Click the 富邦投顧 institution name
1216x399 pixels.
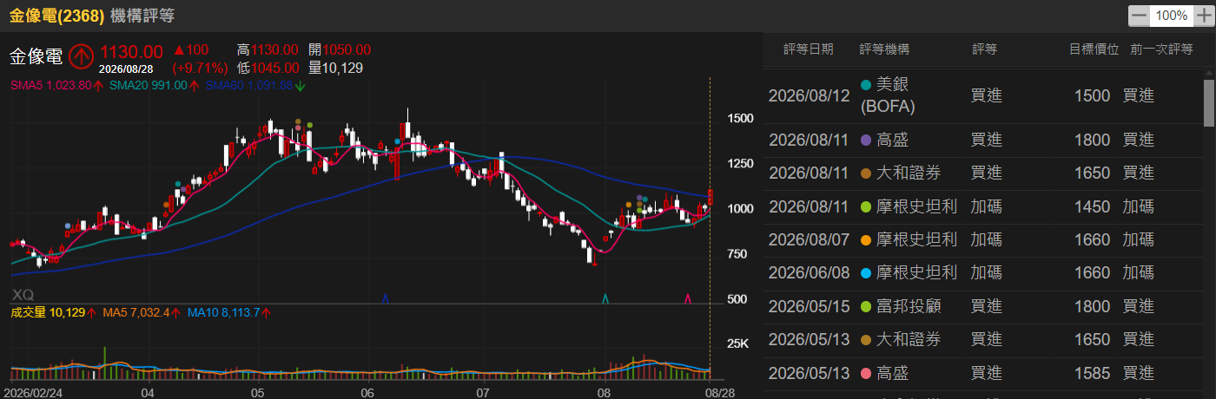coord(909,307)
